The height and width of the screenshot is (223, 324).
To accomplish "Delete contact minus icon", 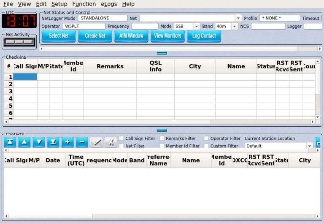I will point(82,142).
